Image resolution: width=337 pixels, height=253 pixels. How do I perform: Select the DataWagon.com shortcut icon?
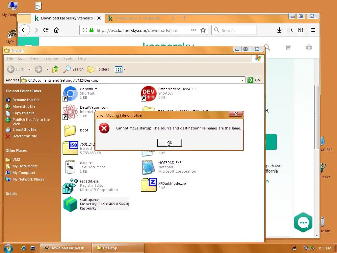[x=70, y=112]
